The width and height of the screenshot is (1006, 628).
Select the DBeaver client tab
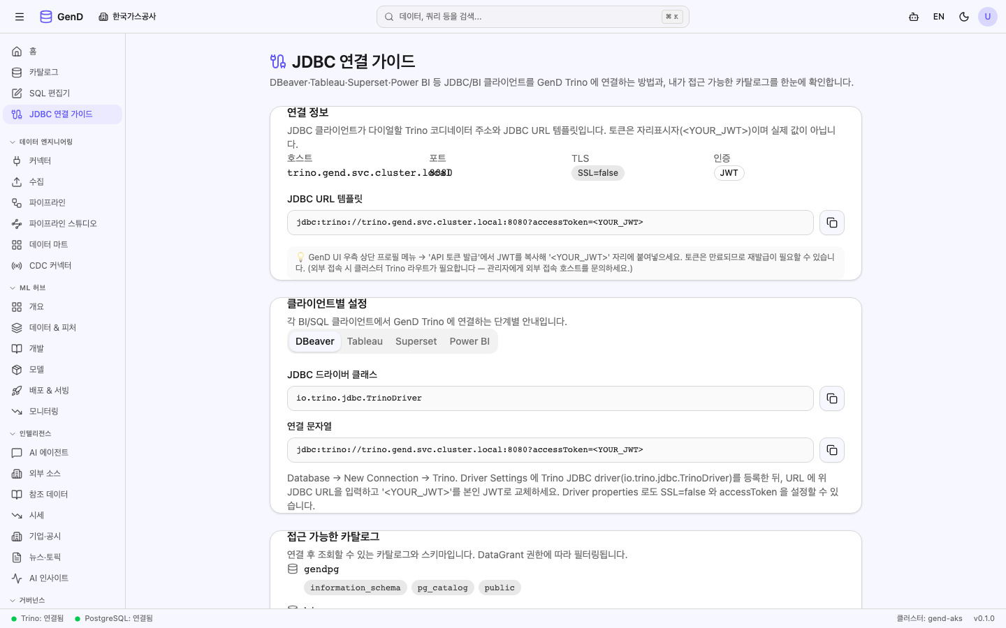click(315, 341)
